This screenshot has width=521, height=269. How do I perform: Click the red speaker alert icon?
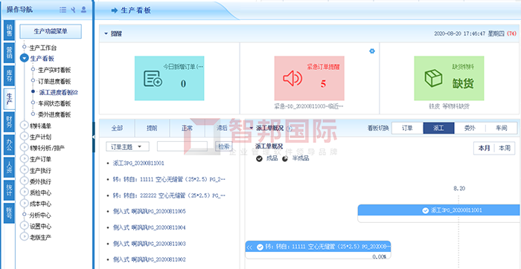pos(293,79)
